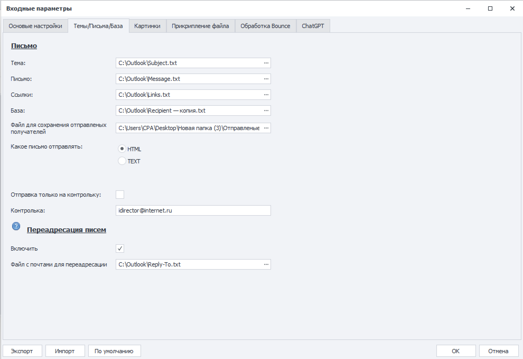Screen dimensions: 523x359
Task: Click the По умолчанию button
Action: point(114,351)
